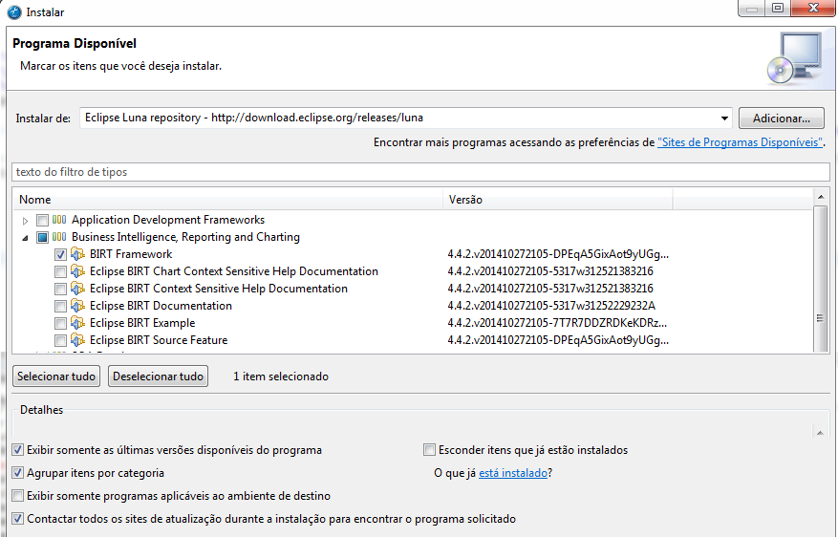Click the list scrollbar up arrow

tap(821, 197)
